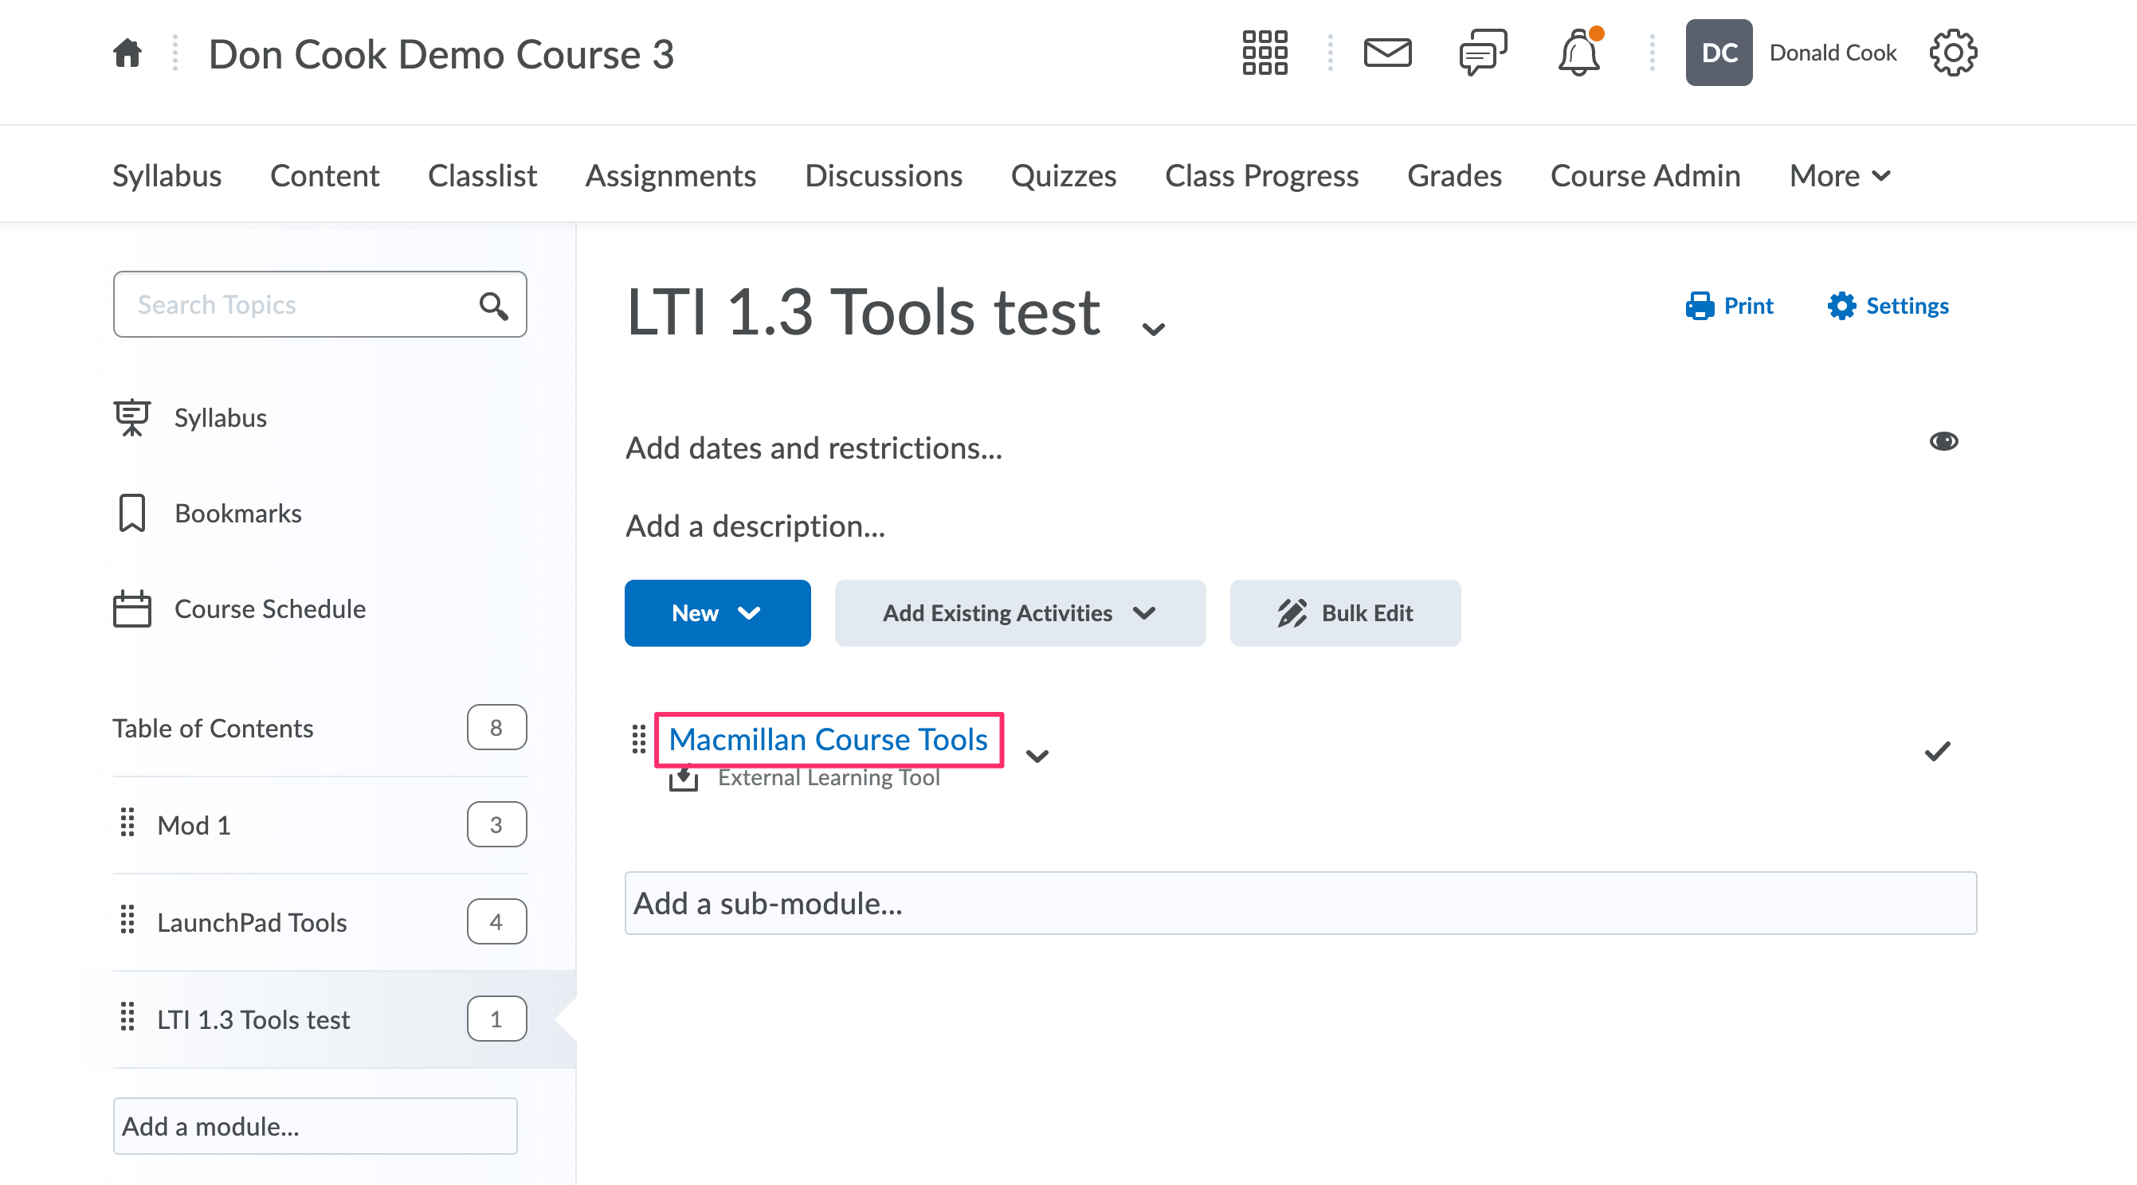Screen dimensions: 2137x1185
Task: Open the More navigation dropdown
Action: [1838, 175]
